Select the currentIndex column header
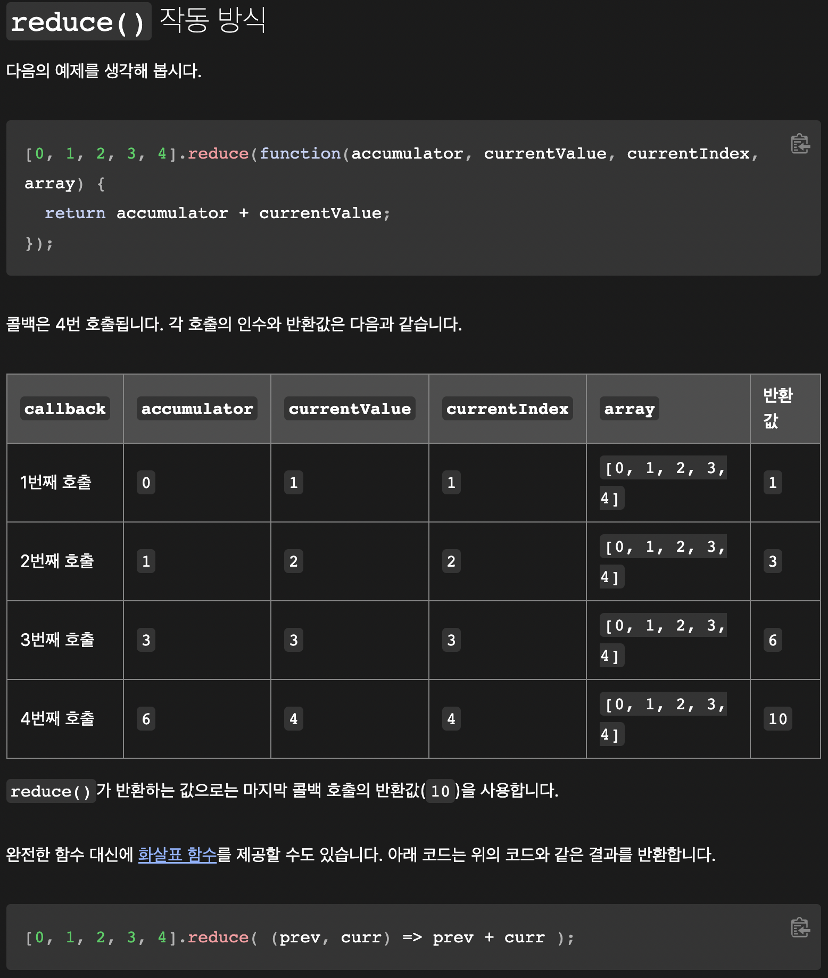Screen dimensions: 828x978 tap(507, 409)
